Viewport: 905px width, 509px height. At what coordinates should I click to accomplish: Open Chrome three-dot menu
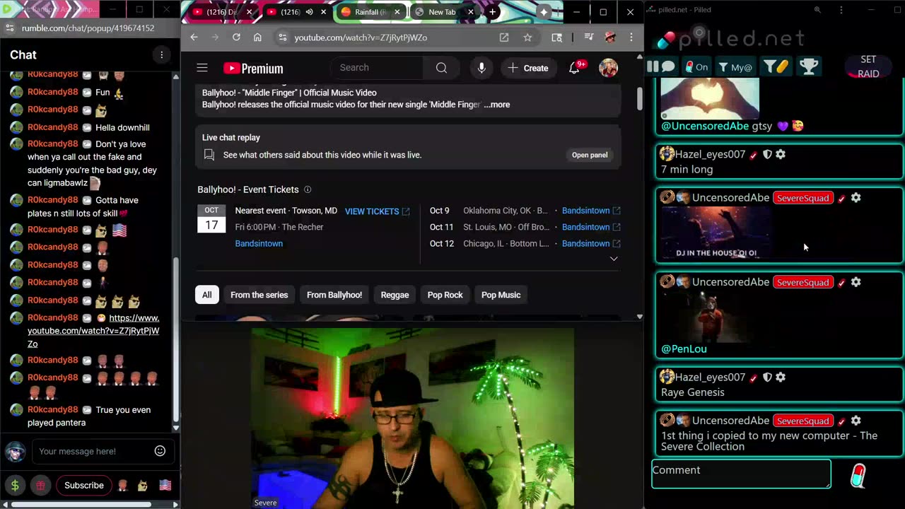tap(631, 37)
